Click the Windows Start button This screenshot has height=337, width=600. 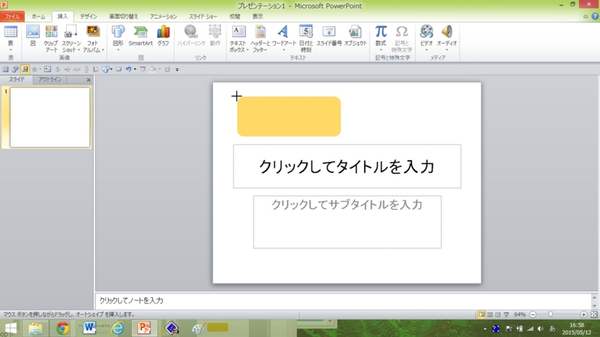(10, 329)
